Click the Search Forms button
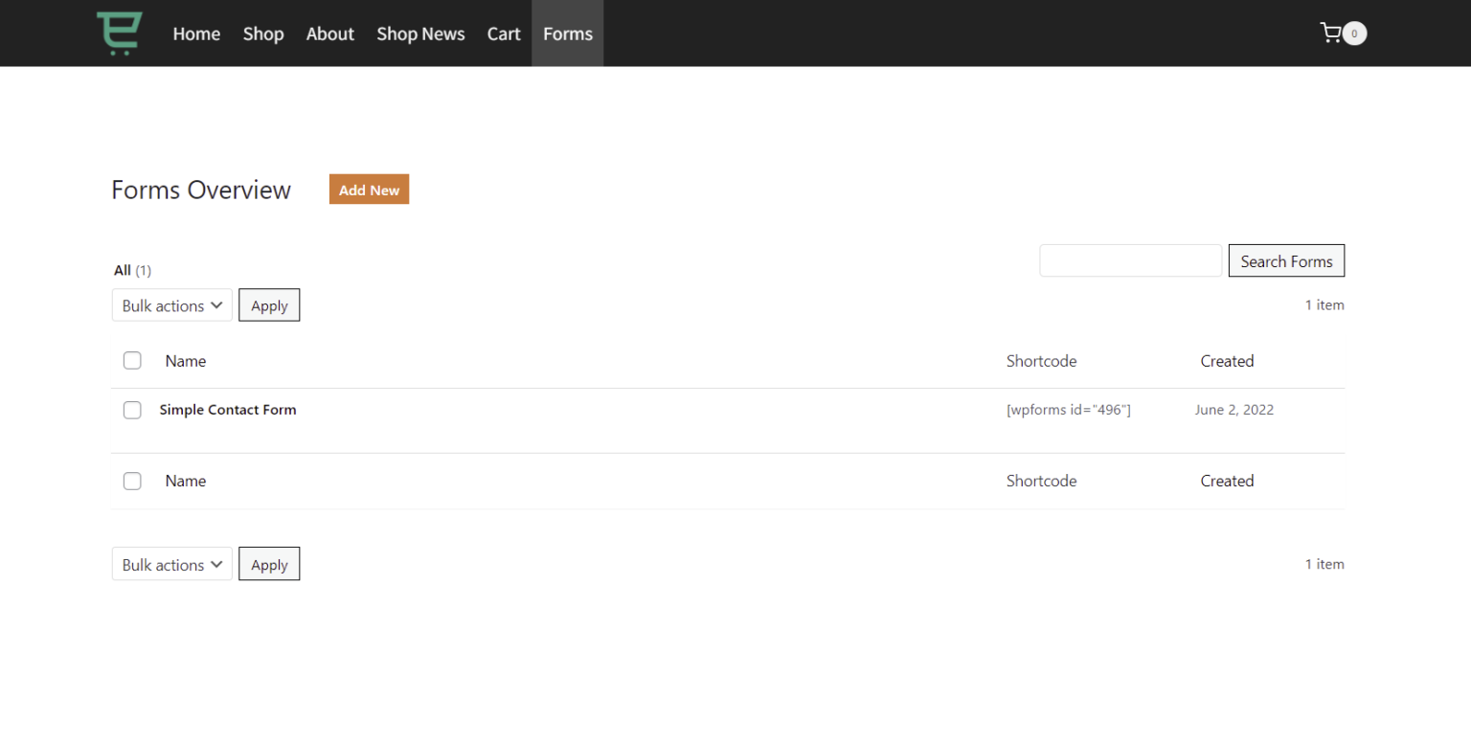The width and height of the screenshot is (1471, 742). tap(1286, 261)
